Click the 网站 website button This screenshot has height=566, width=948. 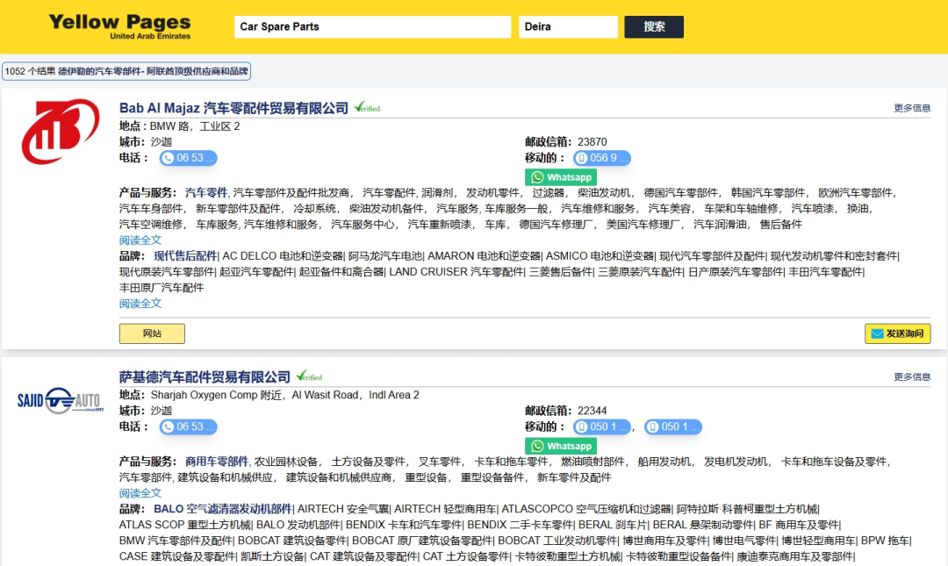152,333
